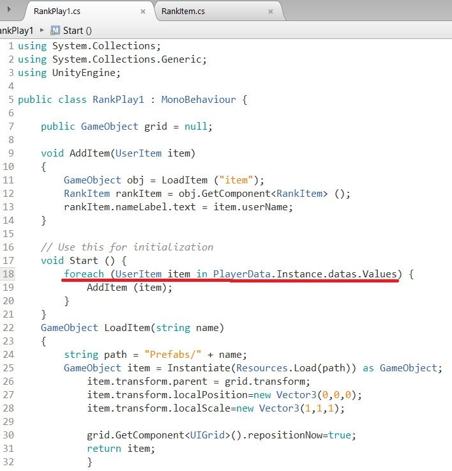Open the Start () member breadcrumb

click(x=77, y=31)
